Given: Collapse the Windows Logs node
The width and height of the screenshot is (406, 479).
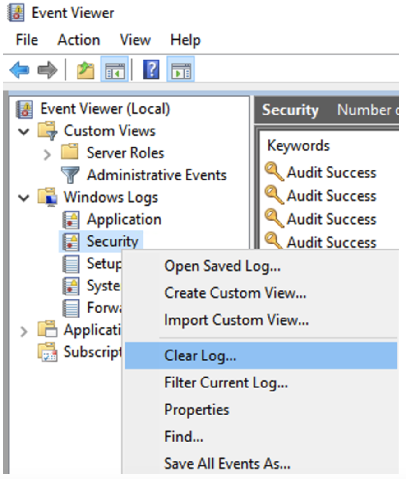Looking at the screenshot, I should tap(24, 198).
